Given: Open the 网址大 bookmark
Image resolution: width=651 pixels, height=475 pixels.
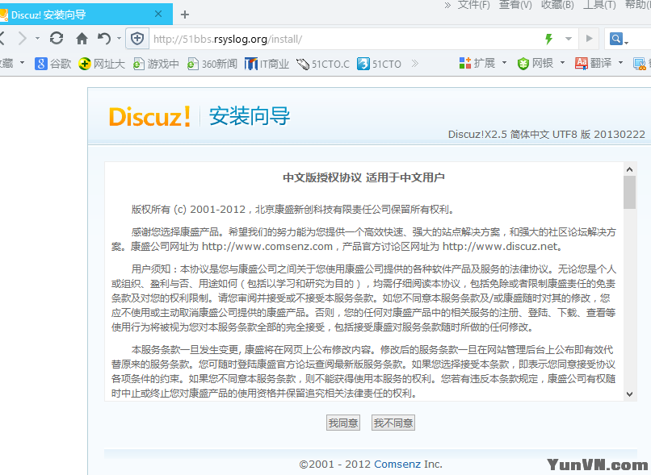Looking at the screenshot, I should pyautogui.click(x=102, y=64).
